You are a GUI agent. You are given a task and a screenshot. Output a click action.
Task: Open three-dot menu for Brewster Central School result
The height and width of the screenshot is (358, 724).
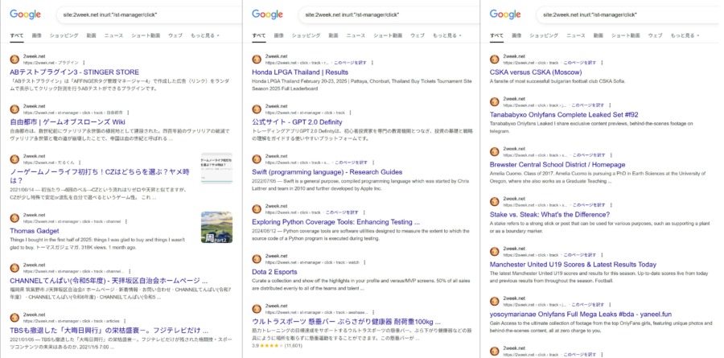(x=611, y=154)
